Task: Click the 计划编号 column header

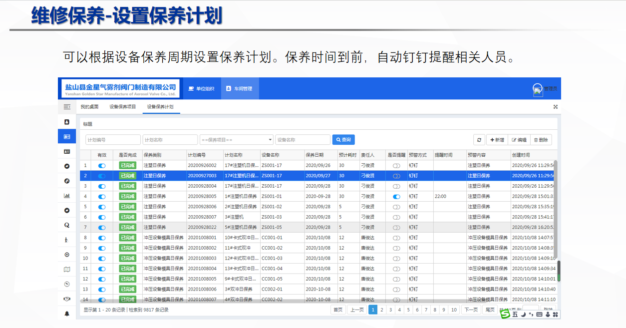Action: coord(205,155)
